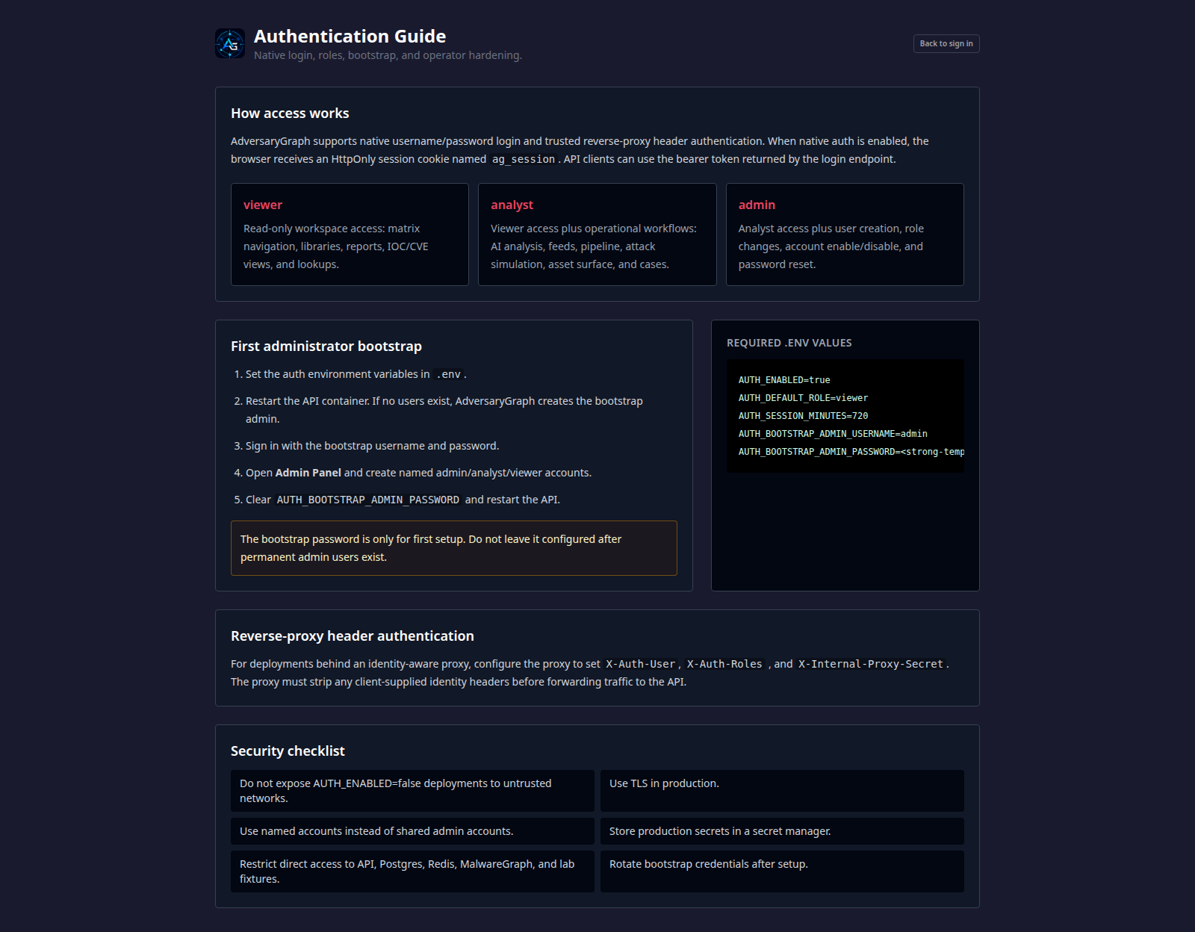Click step 3 'Sign in with the bootstrap username'

coord(372,446)
